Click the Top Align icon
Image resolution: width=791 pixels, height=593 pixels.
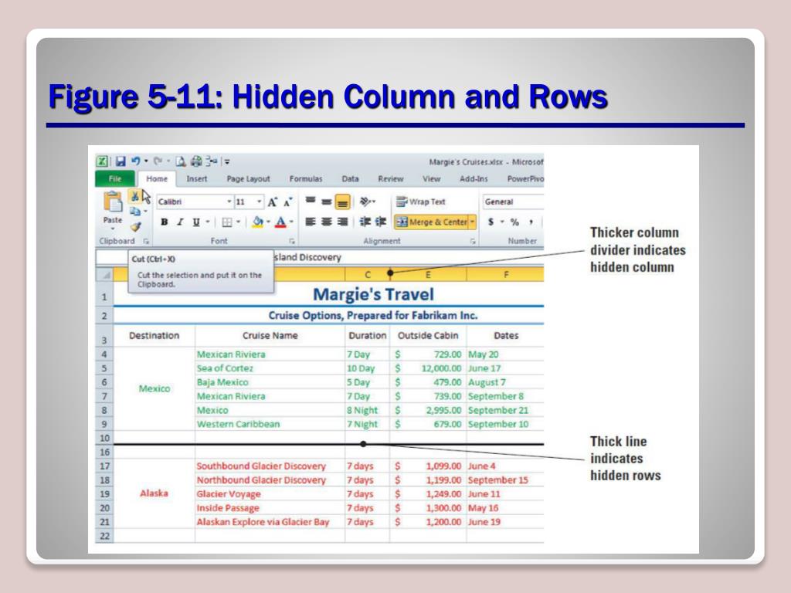[311, 202]
